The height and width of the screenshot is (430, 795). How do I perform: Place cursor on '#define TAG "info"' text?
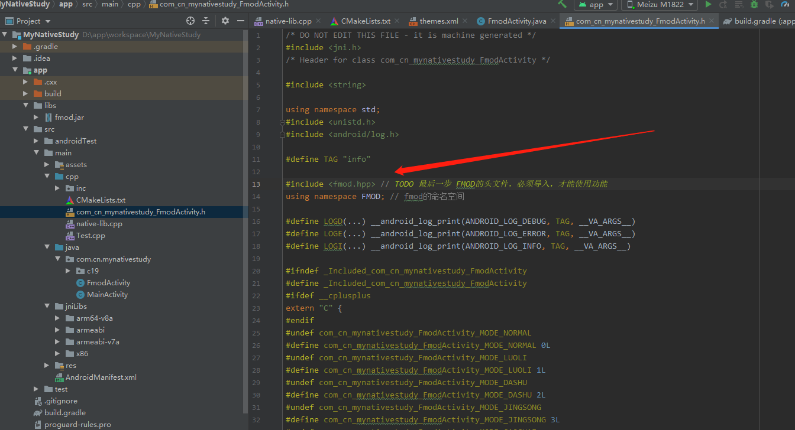coord(328,159)
